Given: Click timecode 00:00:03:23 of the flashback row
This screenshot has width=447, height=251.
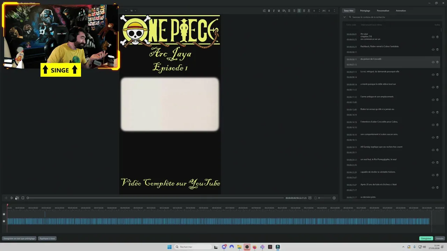Looking at the screenshot, I should click(352, 47).
